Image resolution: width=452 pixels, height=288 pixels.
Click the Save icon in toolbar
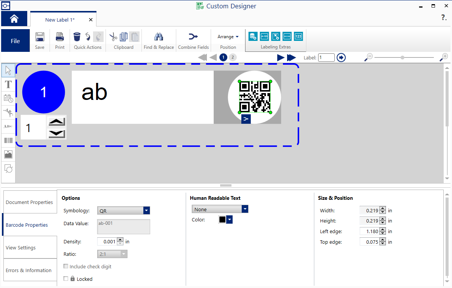pos(40,37)
